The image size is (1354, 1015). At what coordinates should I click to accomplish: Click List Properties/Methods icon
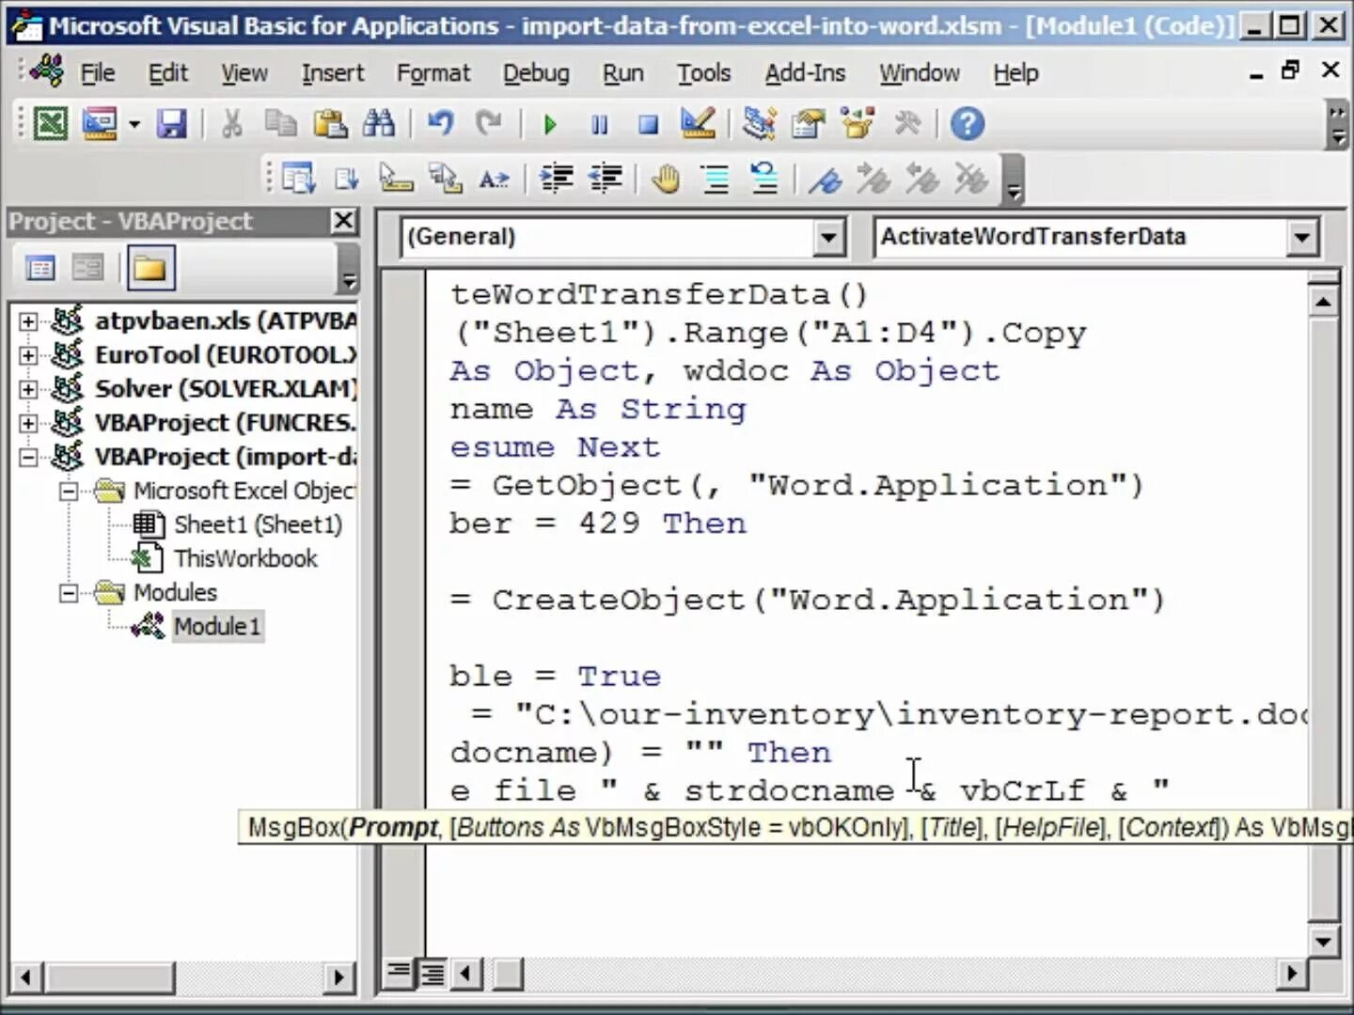(x=298, y=179)
